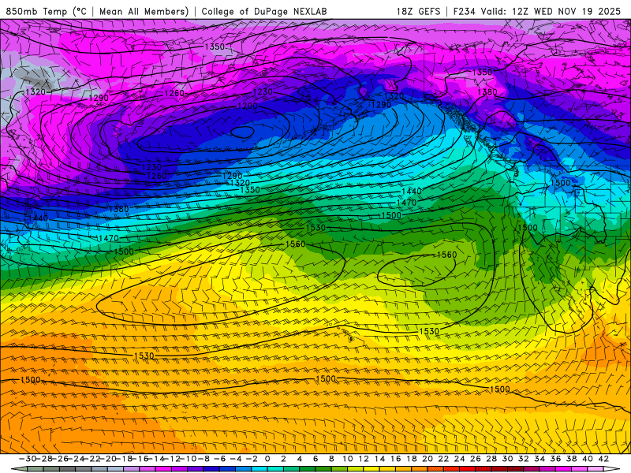Click the '850mb Temp (°C | Mean All Members)' title
Screen dimensions: 631x473
(97, 11)
